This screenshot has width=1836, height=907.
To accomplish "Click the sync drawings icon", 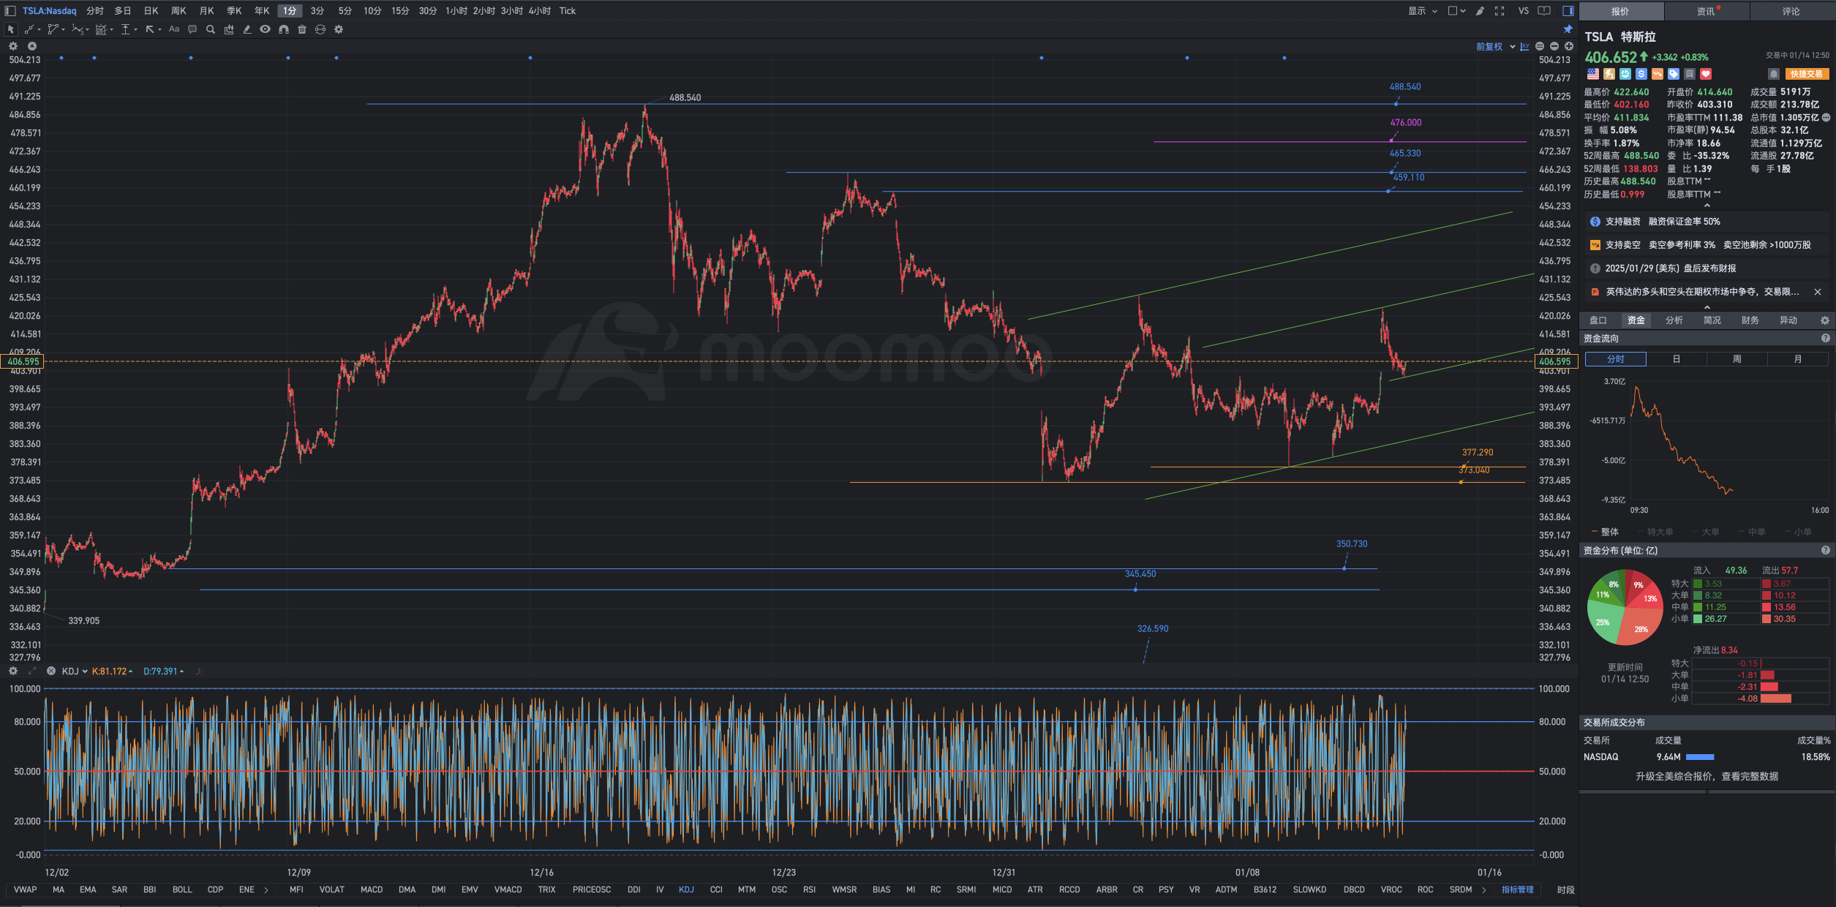I will tap(320, 29).
